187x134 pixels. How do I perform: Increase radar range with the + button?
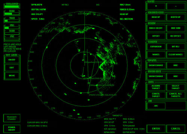pos(156,6)
